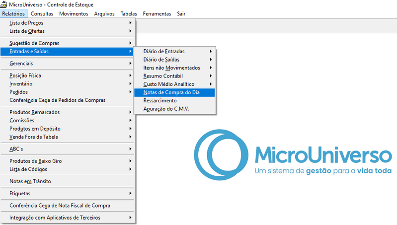Expand Diário de Saídas submenu
The width and height of the screenshot is (397, 225).
(x=174, y=60)
